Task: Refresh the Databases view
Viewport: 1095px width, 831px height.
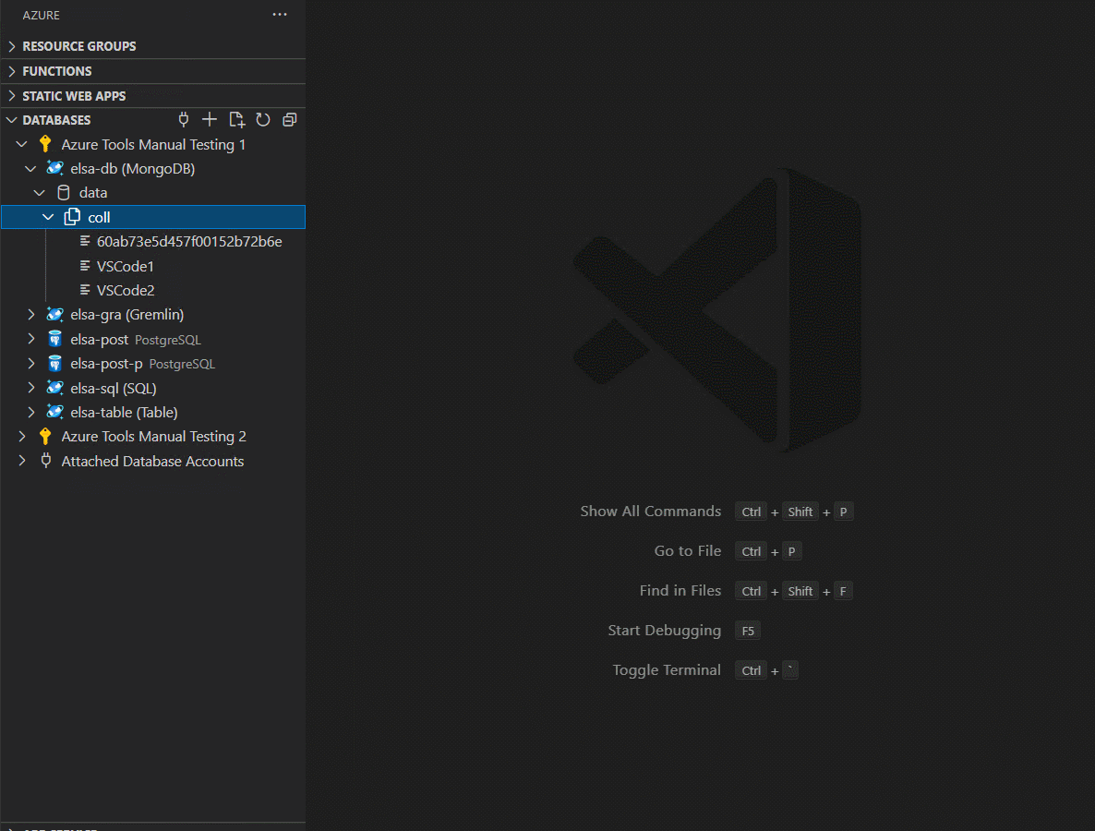Action: pos(263,119)
